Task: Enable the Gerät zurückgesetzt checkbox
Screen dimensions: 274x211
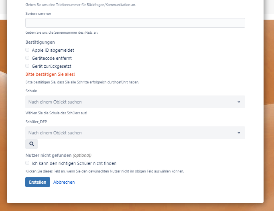Action: (27, 66)
